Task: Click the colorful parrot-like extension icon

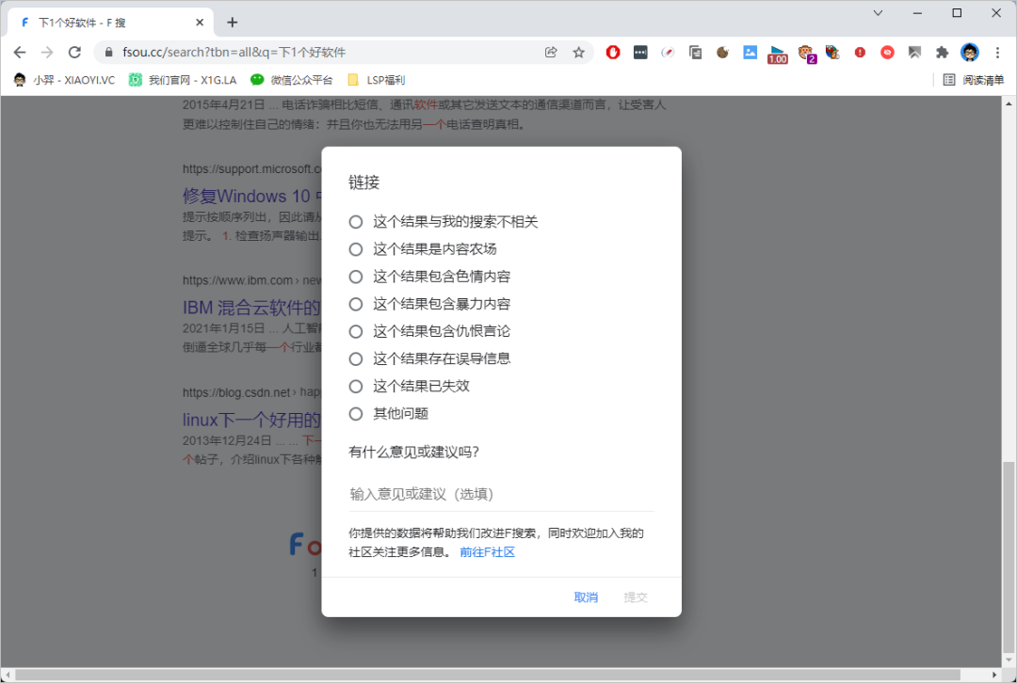Action: tap(832, 53)
